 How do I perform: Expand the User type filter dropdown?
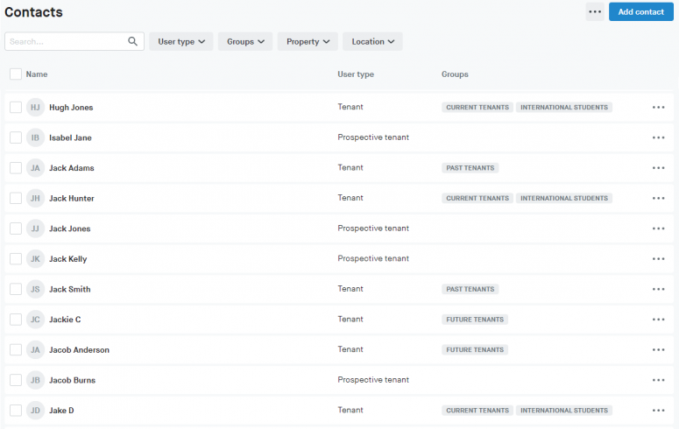(181, 41)
